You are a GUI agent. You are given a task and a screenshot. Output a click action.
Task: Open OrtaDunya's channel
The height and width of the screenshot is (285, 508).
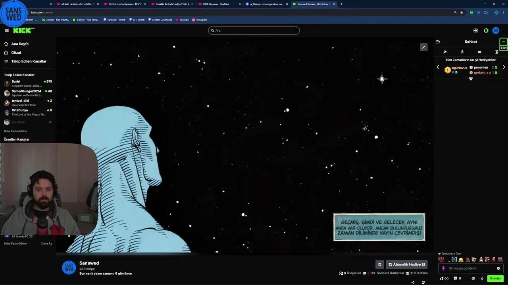coord(28,112)
